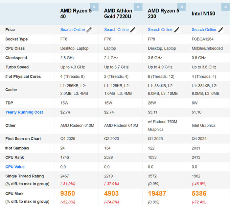Remove AMD Ryzen 5 40 from comparison
The image size is (230, 206).
point(94,7)
